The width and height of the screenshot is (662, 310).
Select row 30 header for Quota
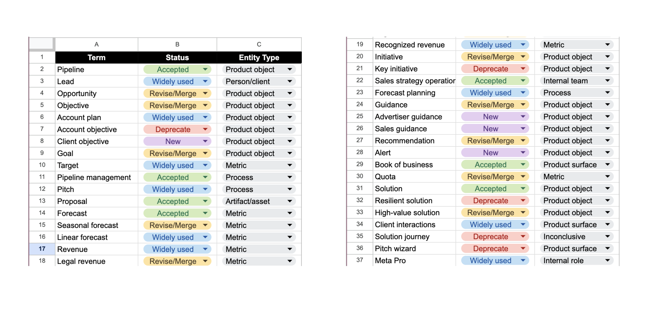pyautogui.click(x=360, y=176)
